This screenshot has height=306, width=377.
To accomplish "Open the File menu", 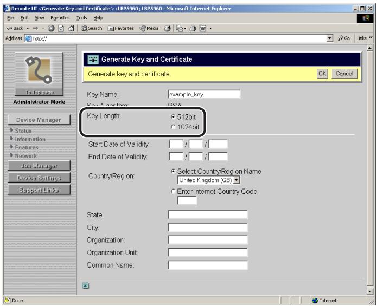I will point(10,18).
